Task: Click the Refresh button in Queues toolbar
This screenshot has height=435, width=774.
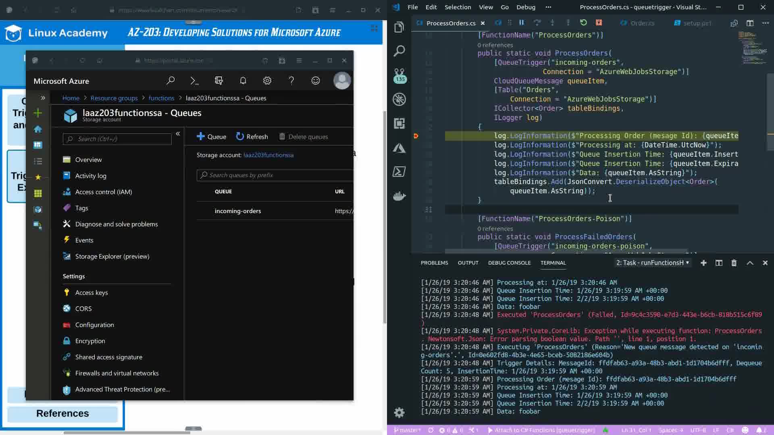Action: pos(252,137)
